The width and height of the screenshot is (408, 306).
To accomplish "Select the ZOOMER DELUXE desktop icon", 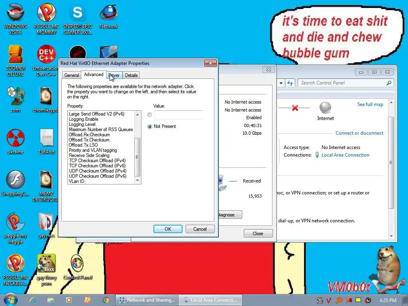I will click(16, 61).
